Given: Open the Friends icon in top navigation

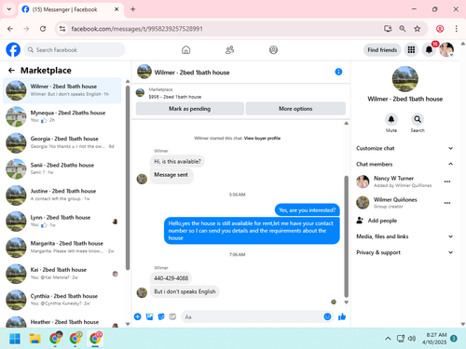Looking at the screenshot, I should (x=229, y=50).
